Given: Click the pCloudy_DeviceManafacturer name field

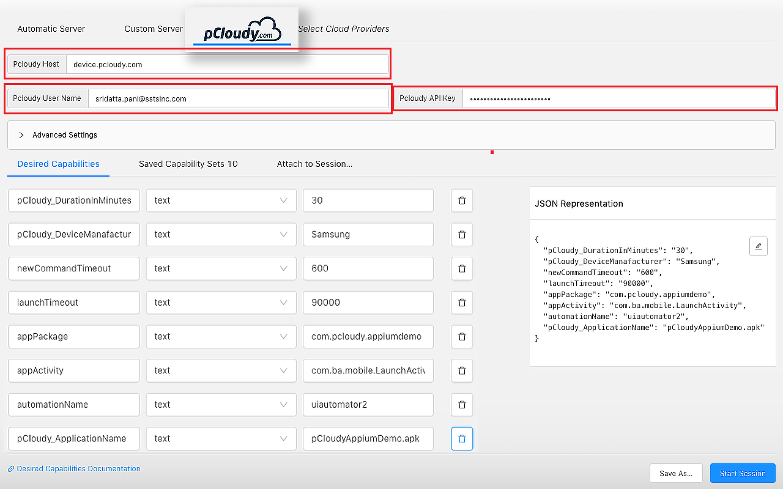Looking at the screenshot, I should (x=74, y=235).
